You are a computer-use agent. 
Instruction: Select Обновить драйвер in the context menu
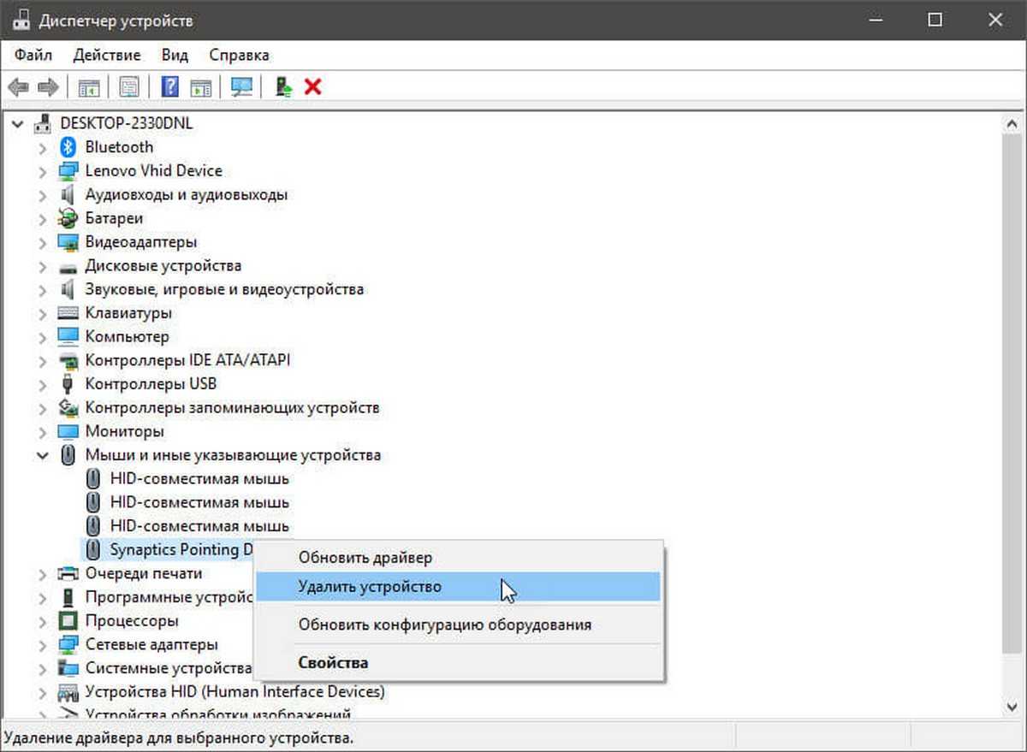pos(365,558)
